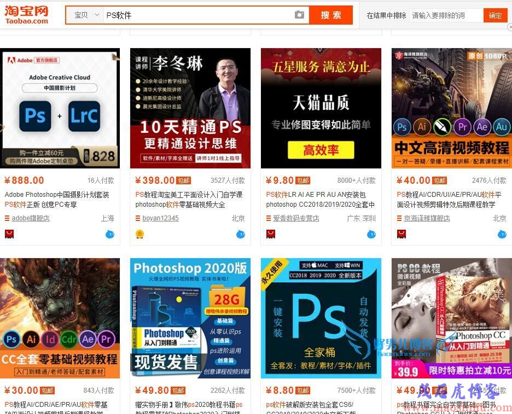Click the ¥30.00 price
Screen dimensions: 512x414
pos(21,390)
